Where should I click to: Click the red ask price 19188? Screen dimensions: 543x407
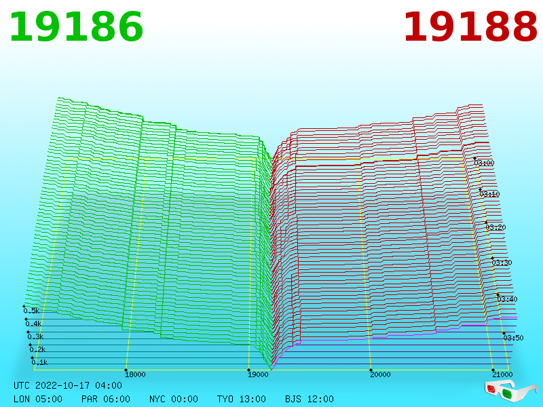coord(470,27)
